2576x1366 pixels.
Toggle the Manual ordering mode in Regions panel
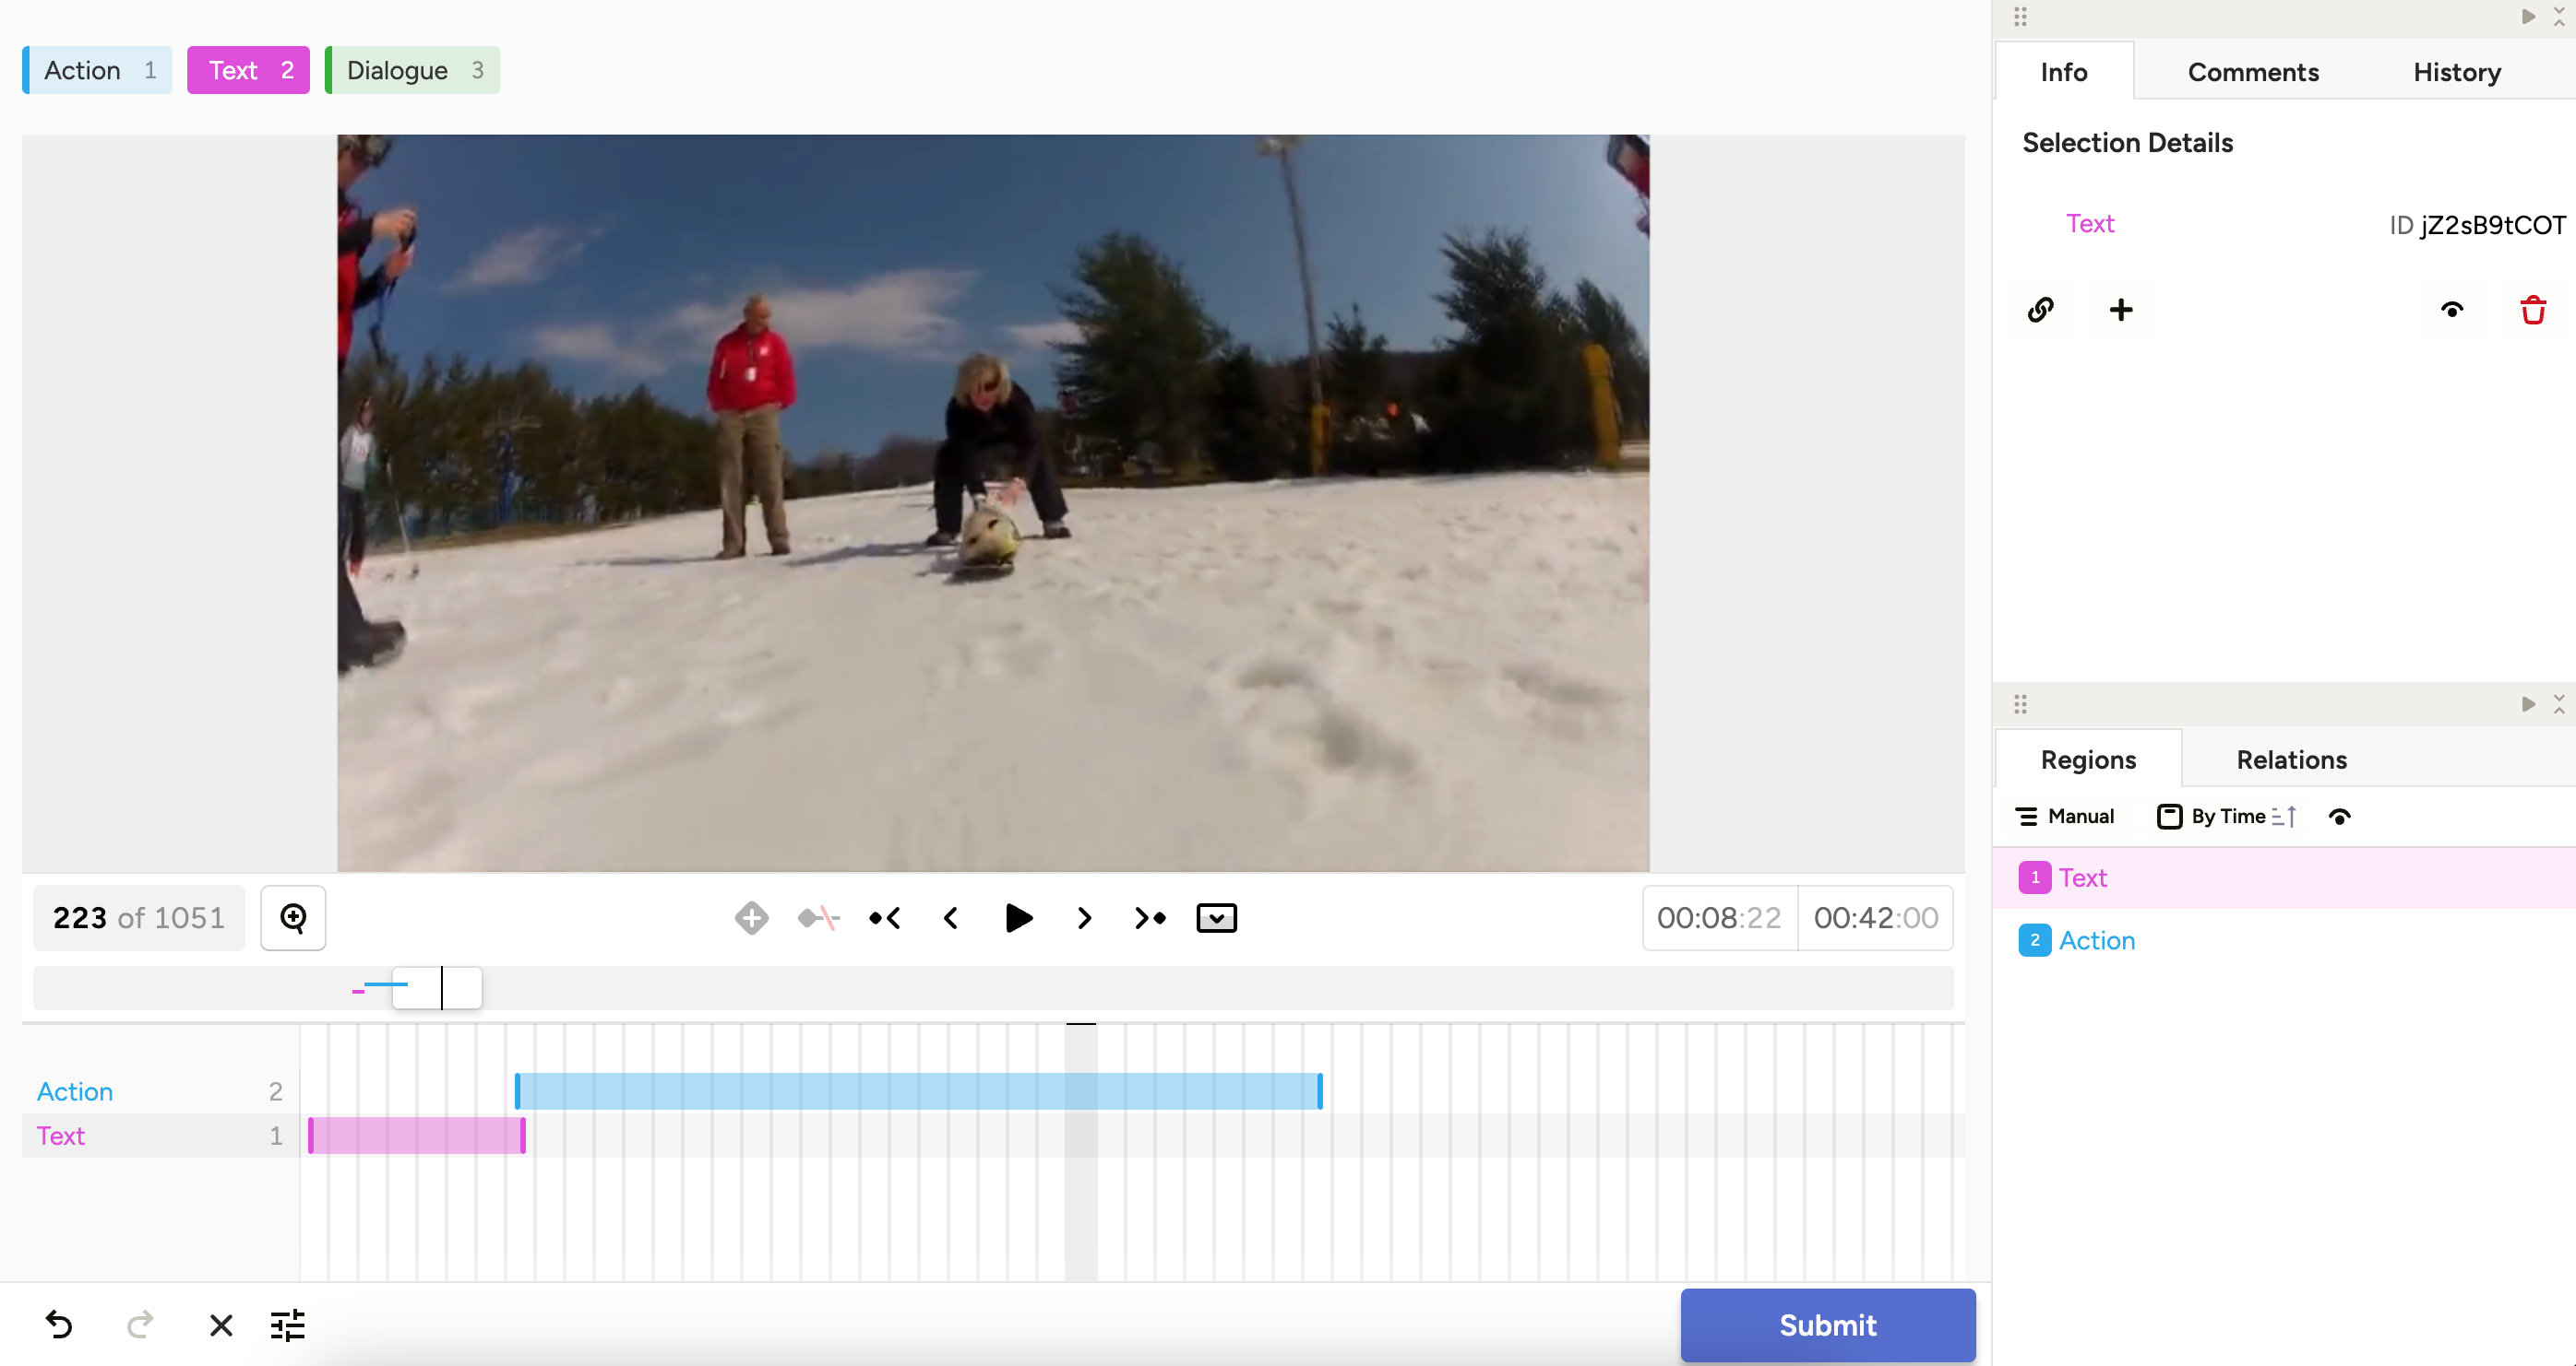pos(2069,817)
